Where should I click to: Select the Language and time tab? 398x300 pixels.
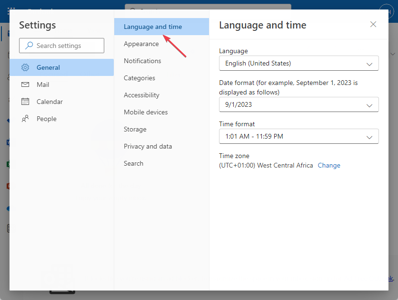click(x=153, y=27)
